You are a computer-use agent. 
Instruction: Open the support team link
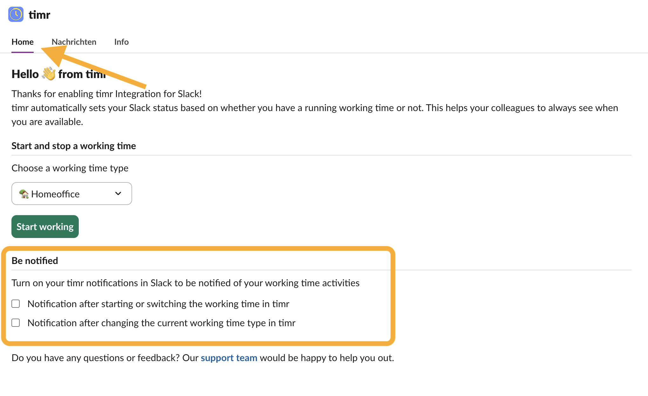click(x=229, y=358)
